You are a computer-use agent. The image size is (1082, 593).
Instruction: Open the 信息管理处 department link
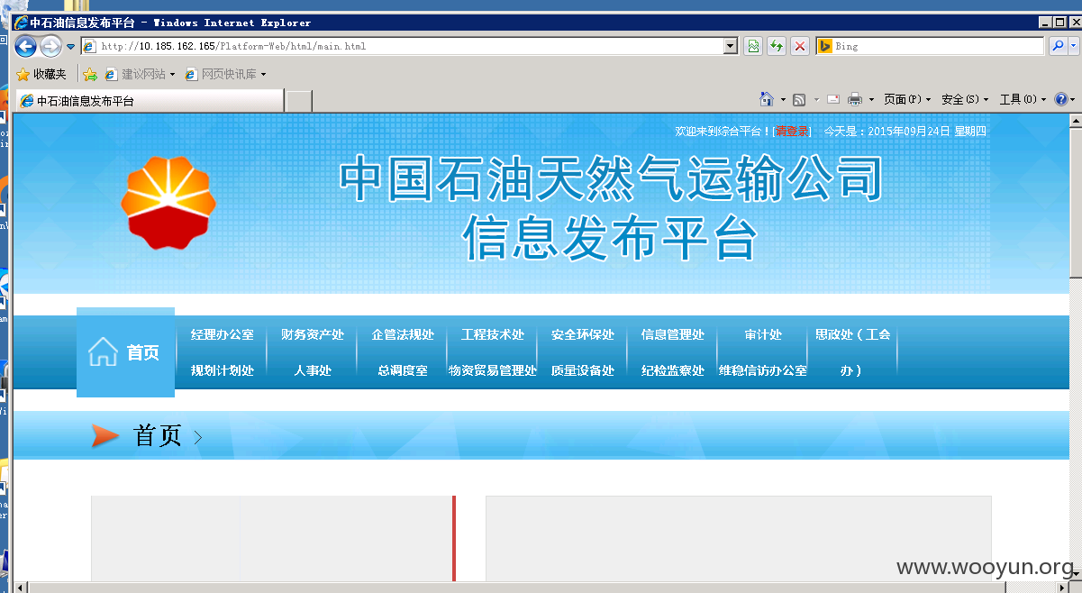pyautogui.click(x=673, y=334)
